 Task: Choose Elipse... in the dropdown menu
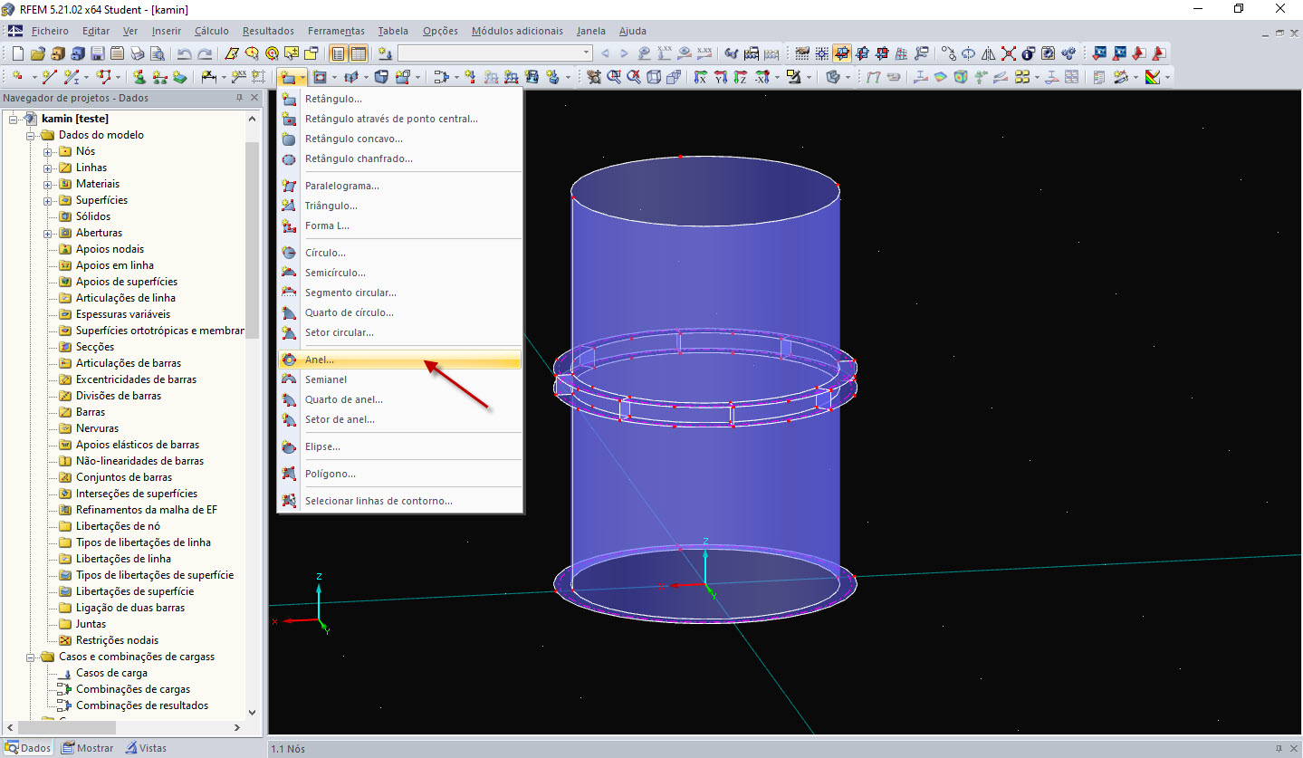click(400, 446)
